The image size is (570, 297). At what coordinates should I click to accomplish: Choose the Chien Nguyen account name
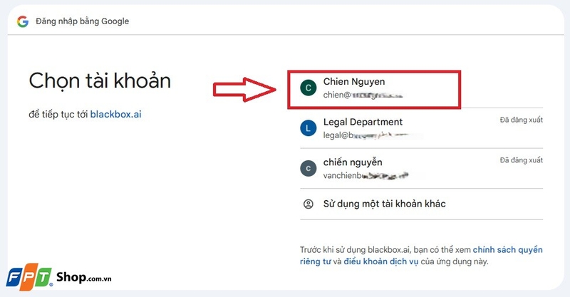(x=354, y=82)
